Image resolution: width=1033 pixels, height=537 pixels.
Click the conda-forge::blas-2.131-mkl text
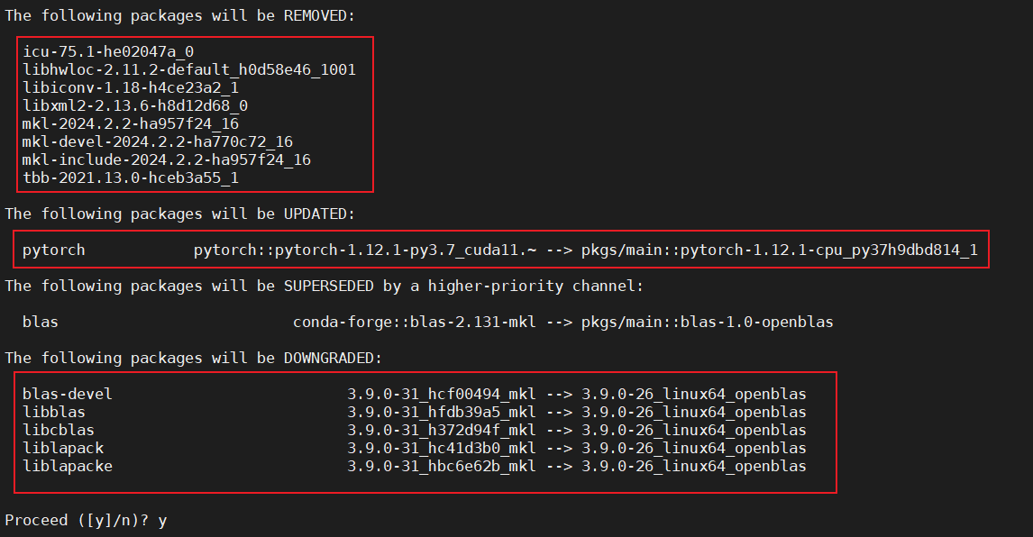(x=415, y=323)
